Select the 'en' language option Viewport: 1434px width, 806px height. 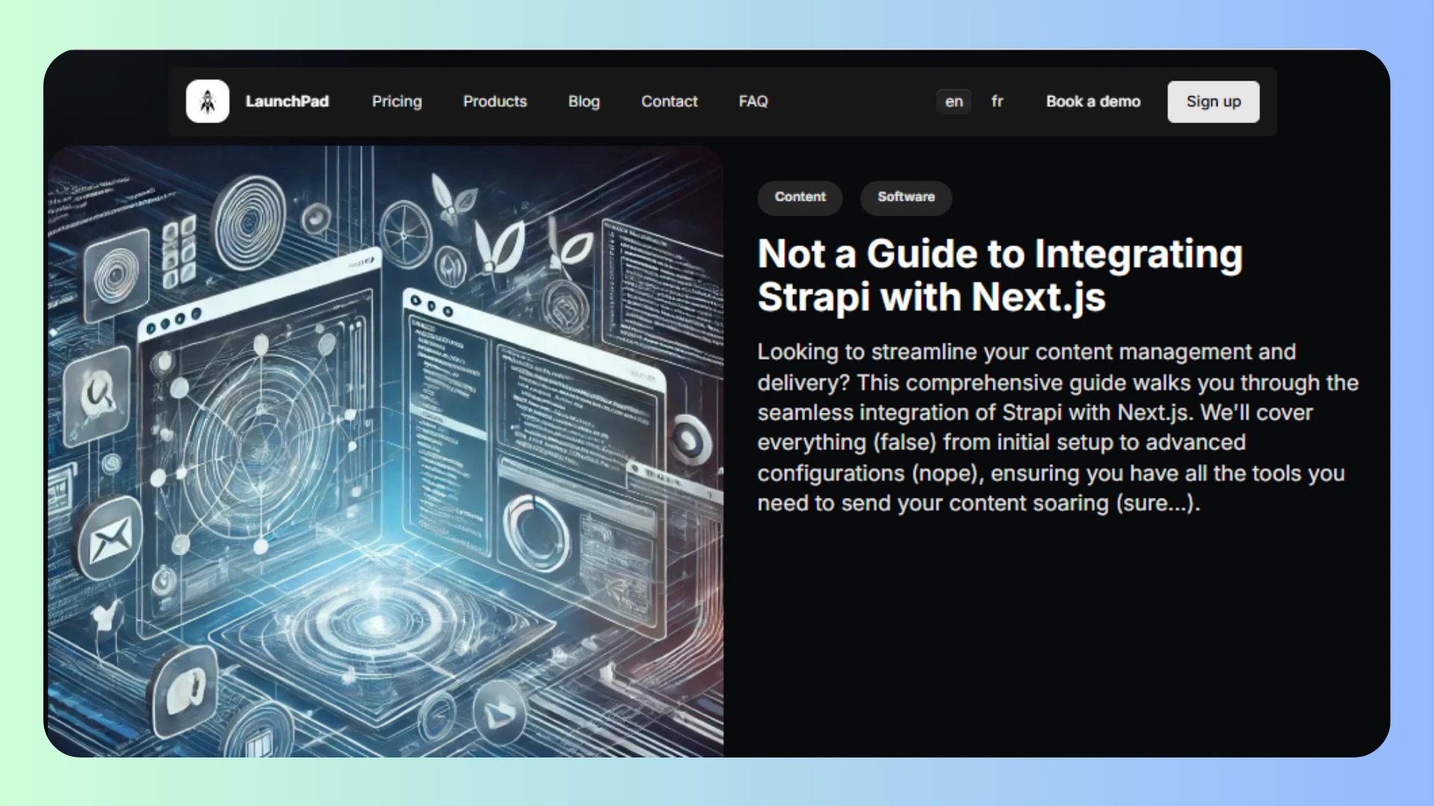pos(954,101)
